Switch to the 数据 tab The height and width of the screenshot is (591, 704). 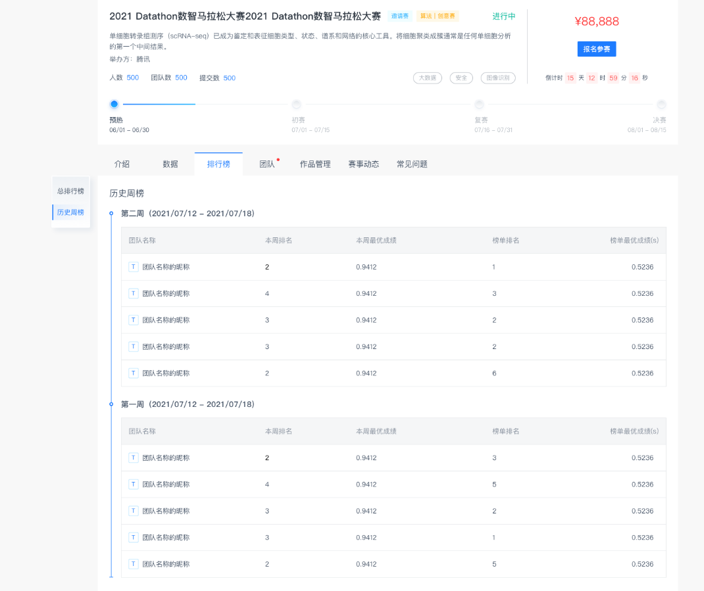[x=170, y=164]
